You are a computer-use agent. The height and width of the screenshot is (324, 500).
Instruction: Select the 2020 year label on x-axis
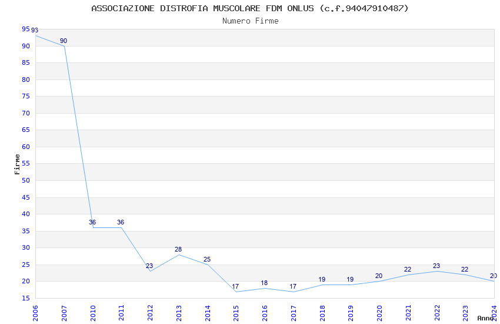pyautogui.click(x=380, y=313)
